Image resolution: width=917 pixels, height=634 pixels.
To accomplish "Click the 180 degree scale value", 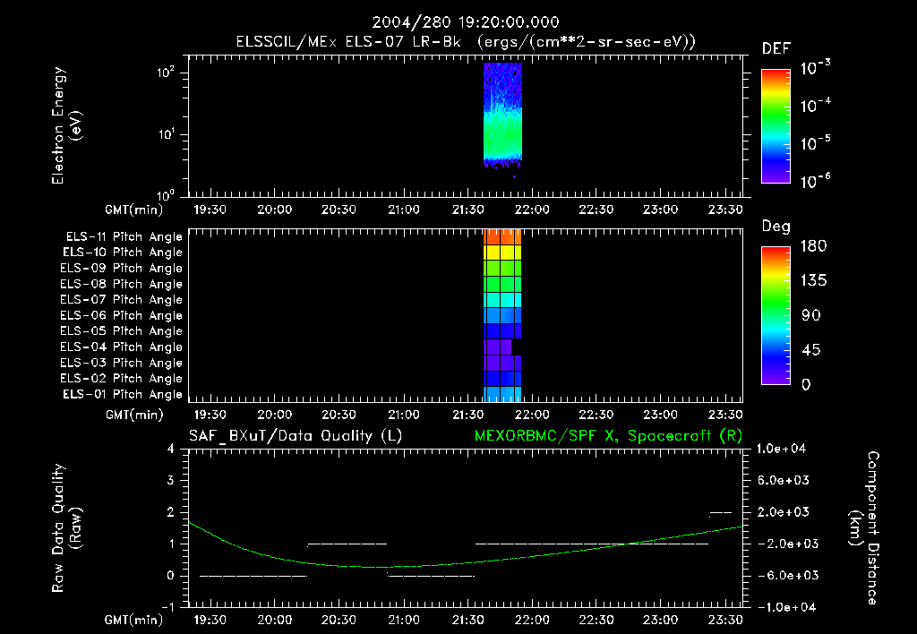I will (x=813, y=246).
